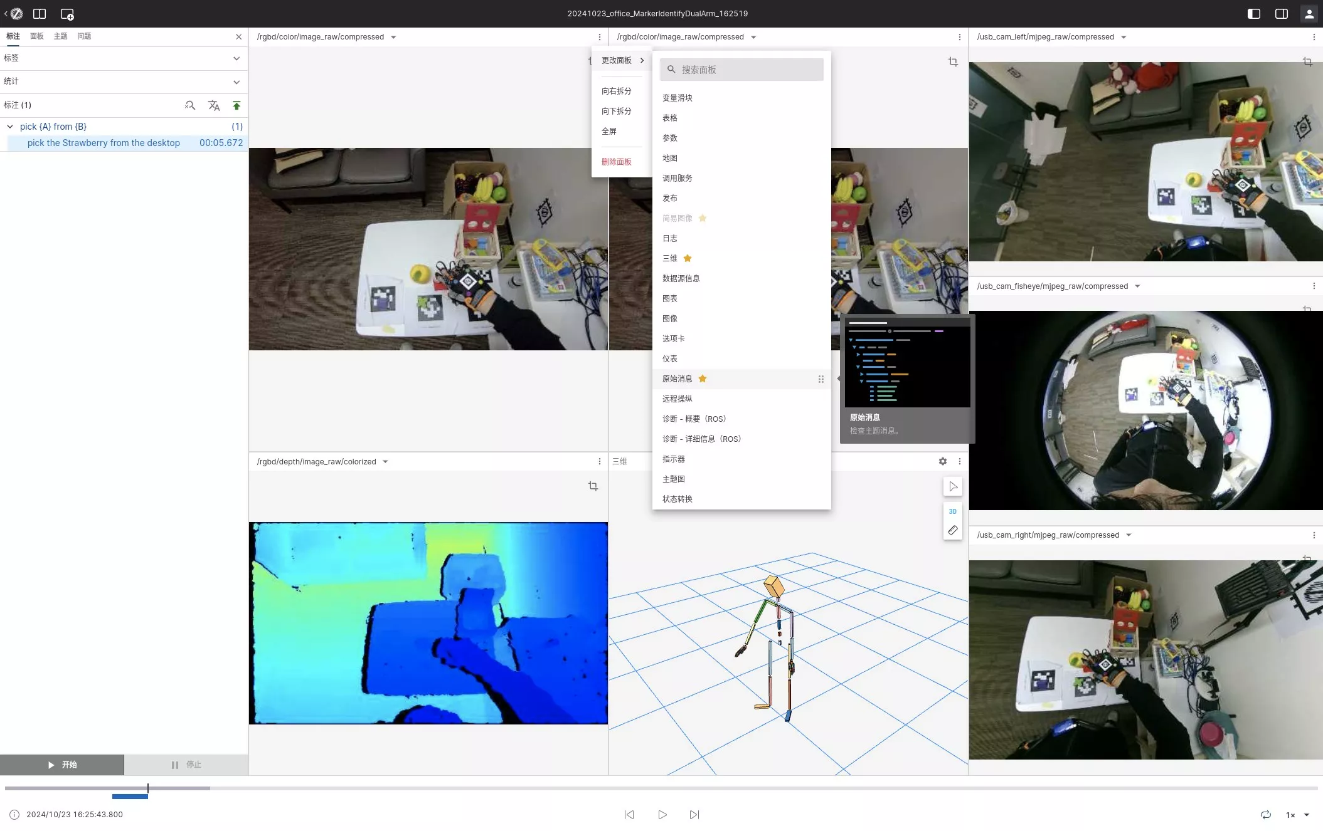Toggle loop playback icon
This screenshot has height=831, width=1323.
[x=1265, y=815]
